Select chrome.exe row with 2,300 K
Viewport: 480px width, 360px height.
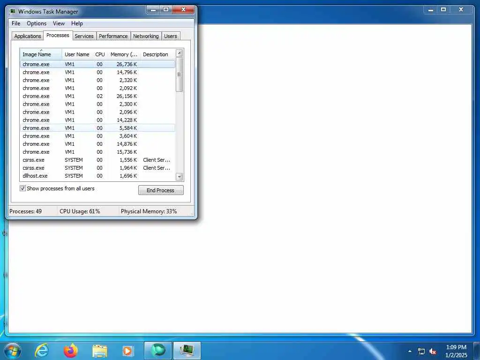tap(97, 104)
